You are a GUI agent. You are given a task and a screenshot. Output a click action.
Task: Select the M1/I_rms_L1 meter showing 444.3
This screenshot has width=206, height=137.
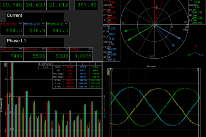pyautogui.click(x=11, y=29)
